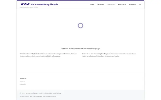The width and height of the screenshot is (161, 100).
Task: Click the loading spinner in the slider area
Action: tap(80, 26)
